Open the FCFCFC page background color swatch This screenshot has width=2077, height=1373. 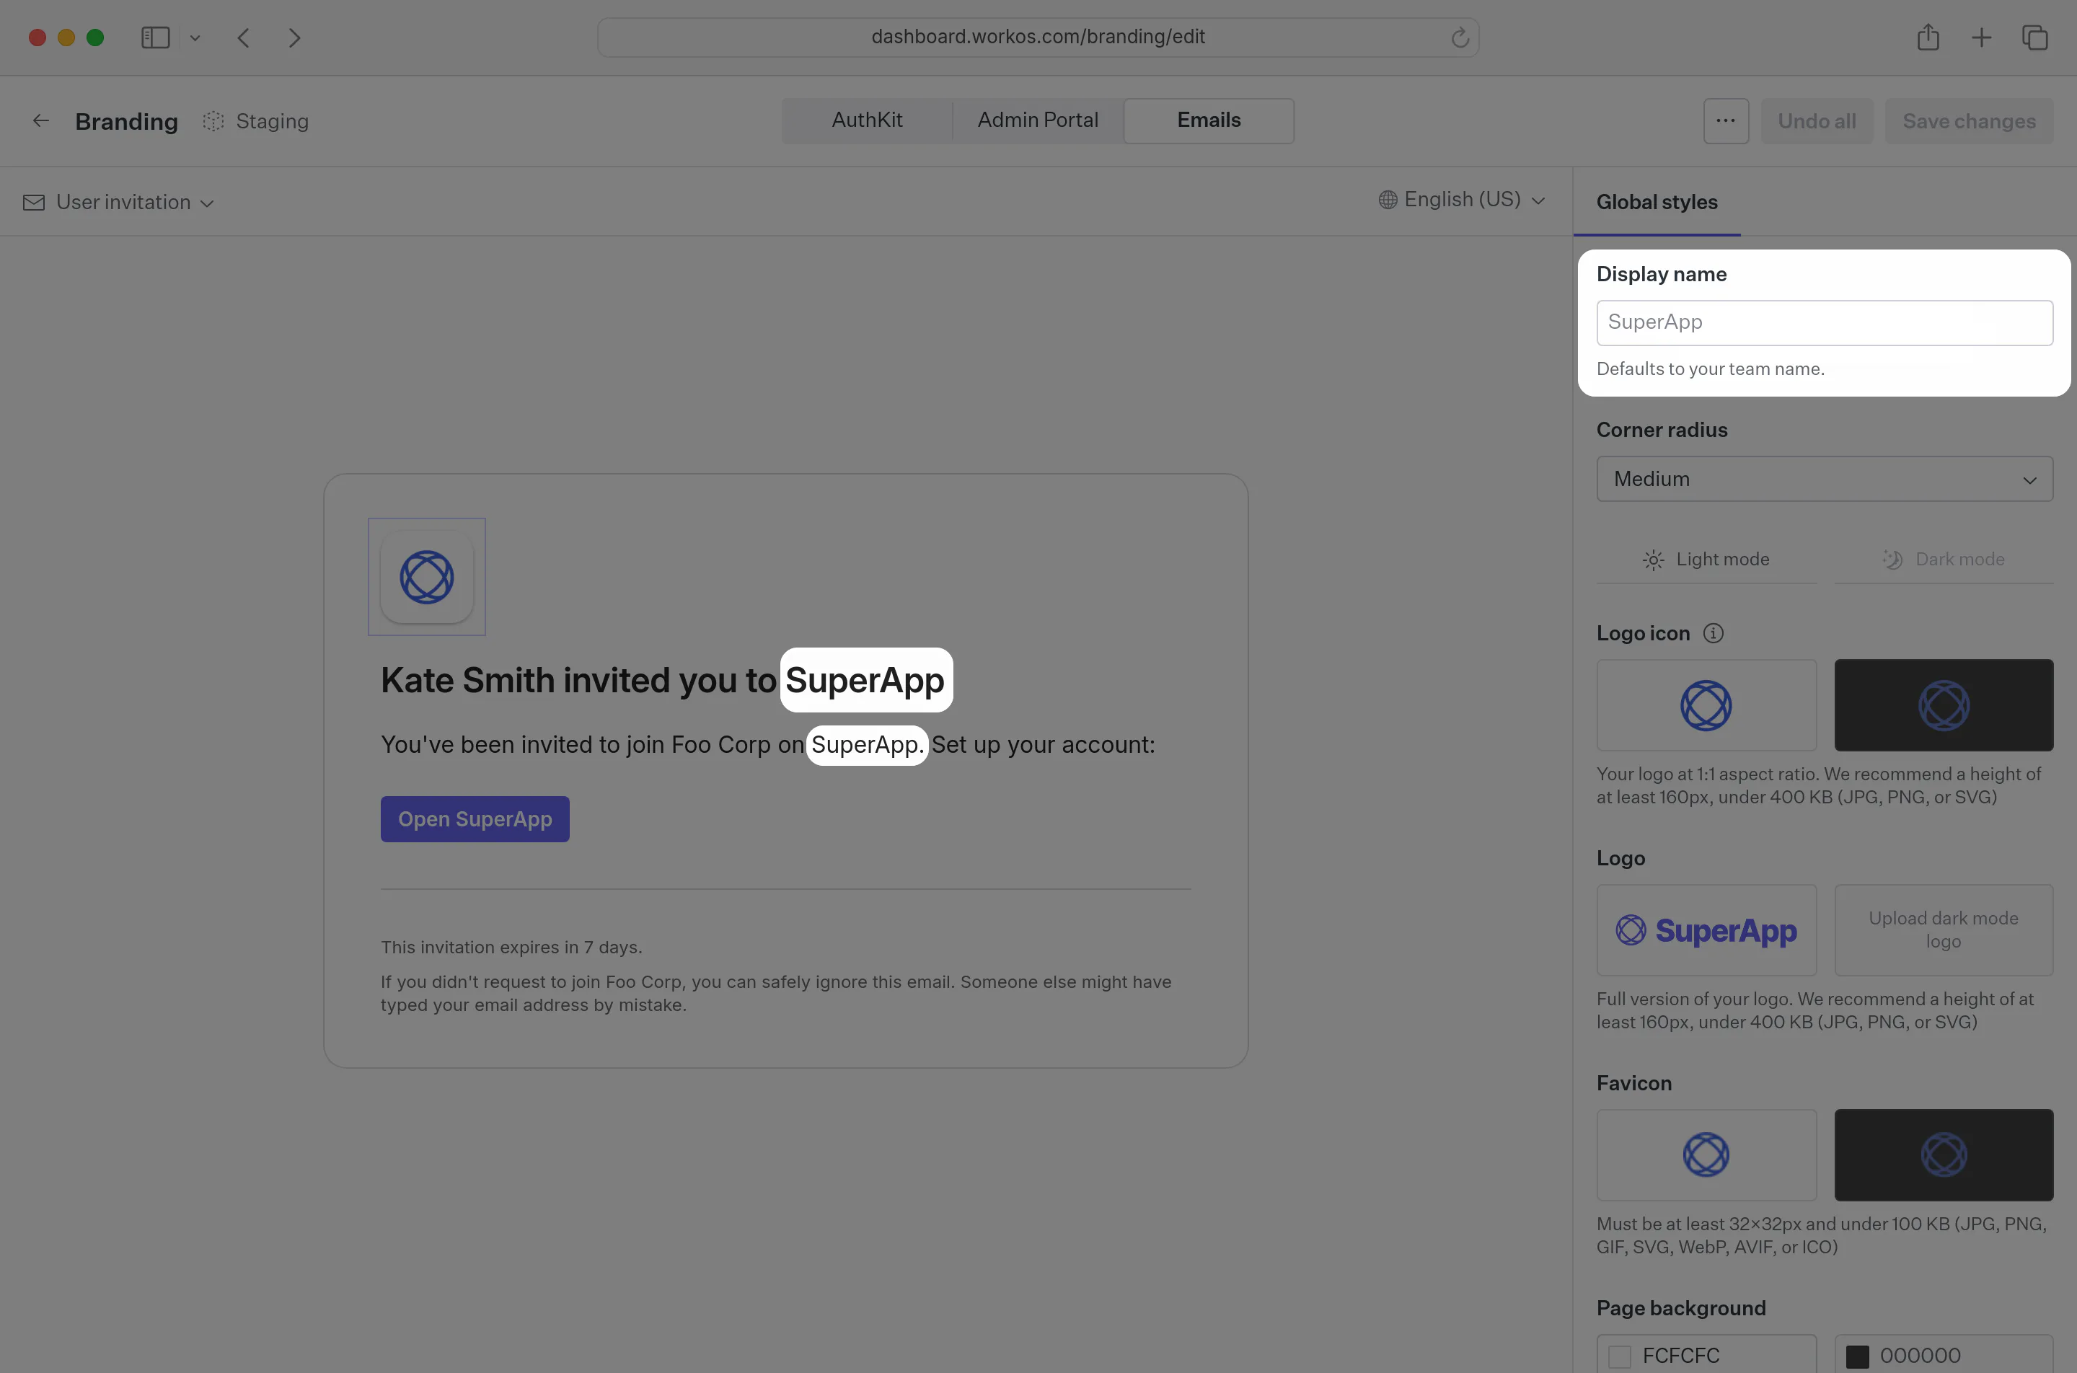(1620, 1356)
